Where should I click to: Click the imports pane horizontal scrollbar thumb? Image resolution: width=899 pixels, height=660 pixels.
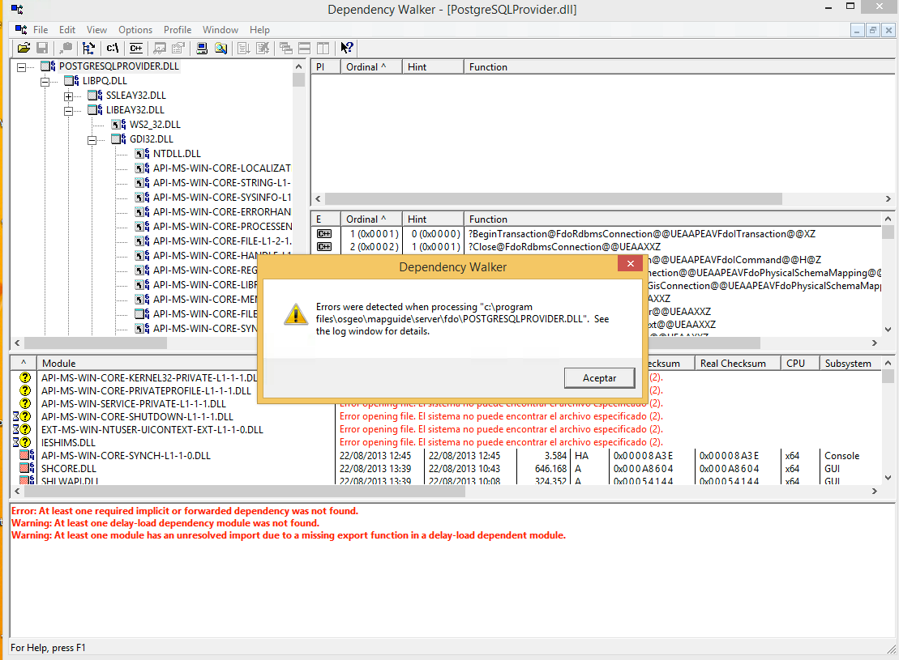554,198
